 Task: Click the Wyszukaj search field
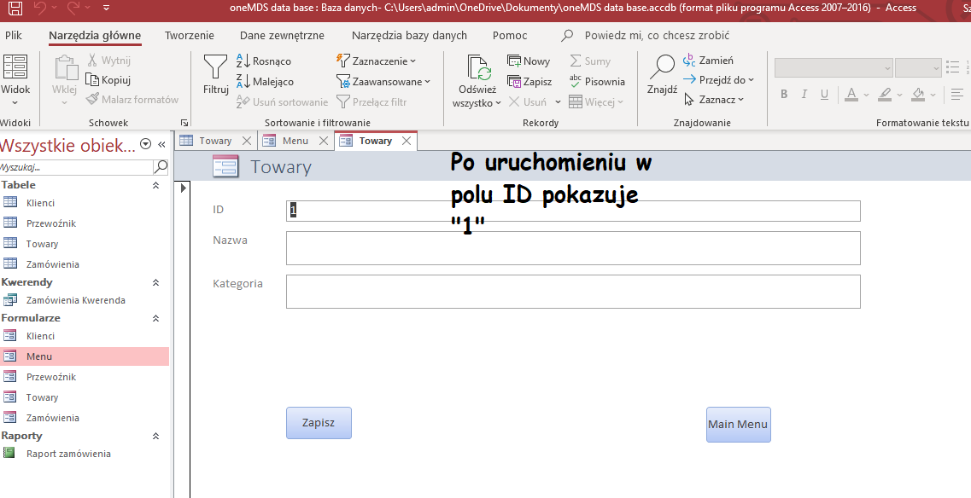pyautogui.click(x=76, y=167)
